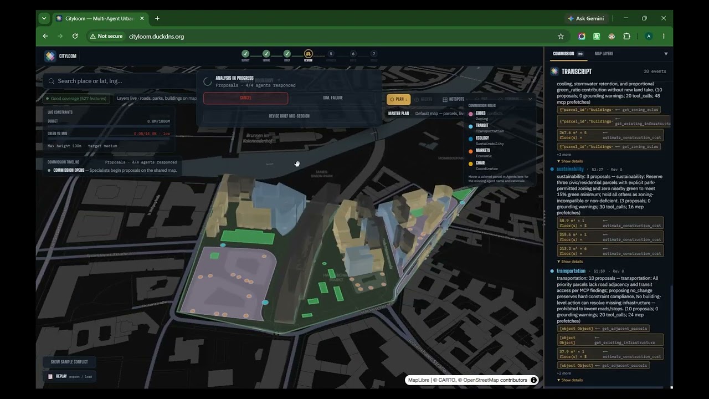The image size is (709, 399).
Task: Go to the completed Survey step
Action: (x=245, y=54)
